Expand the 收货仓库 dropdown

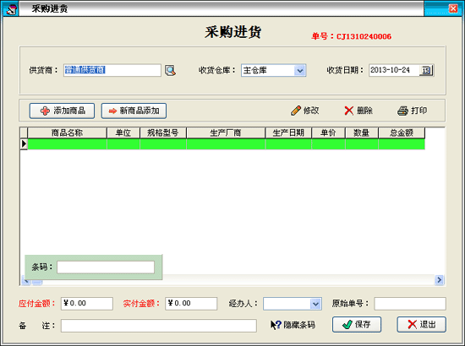tap(300, 70)
